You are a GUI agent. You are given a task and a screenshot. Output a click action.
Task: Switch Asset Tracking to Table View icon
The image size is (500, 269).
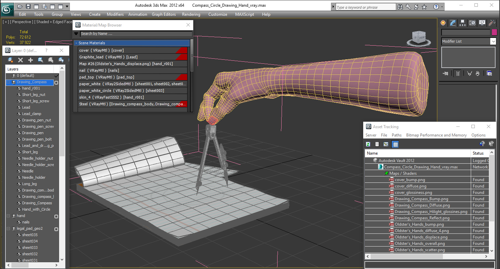[x=395, y=144]
